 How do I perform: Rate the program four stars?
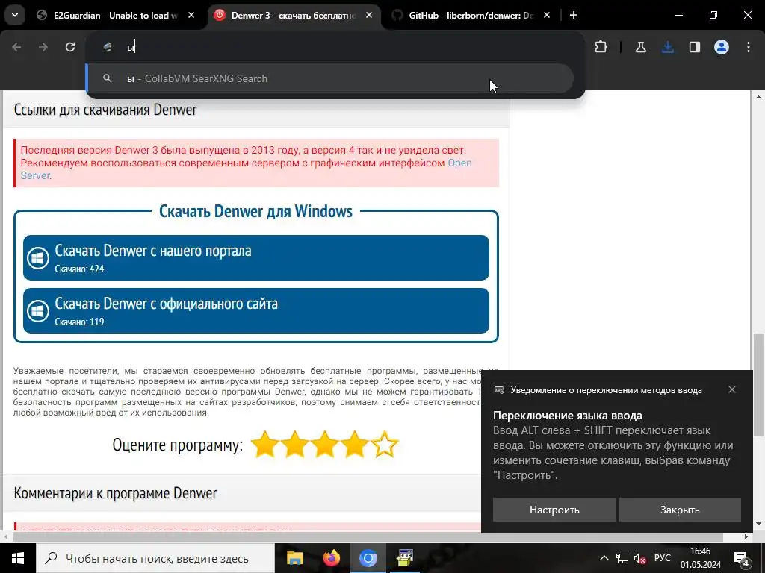click(354, 444)
